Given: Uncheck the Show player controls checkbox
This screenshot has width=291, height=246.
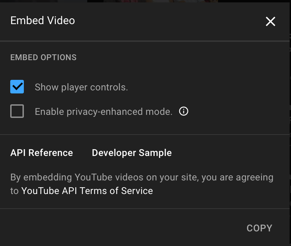Looking at the screenshot, I should click(17, 87).
